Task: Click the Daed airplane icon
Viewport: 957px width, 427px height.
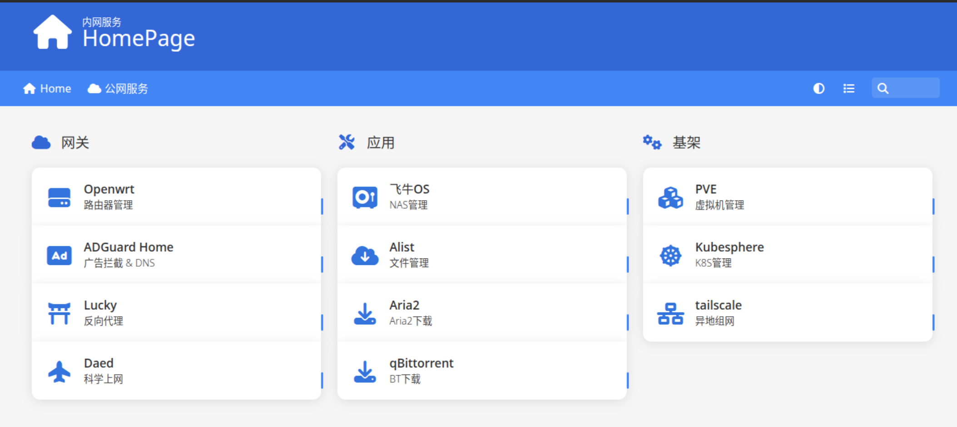Action: coord(59,372)
